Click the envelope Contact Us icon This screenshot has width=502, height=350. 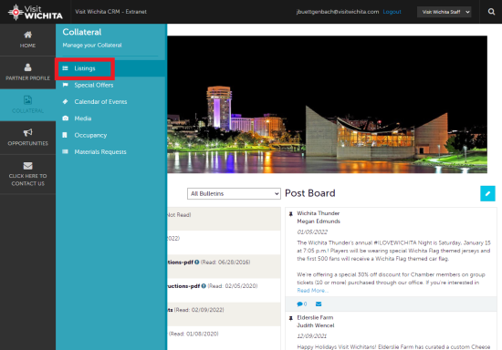pos(28,166)
